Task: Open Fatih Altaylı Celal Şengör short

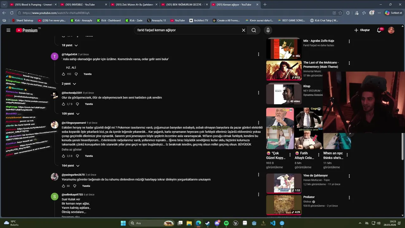Action: (x=308, y=128)
